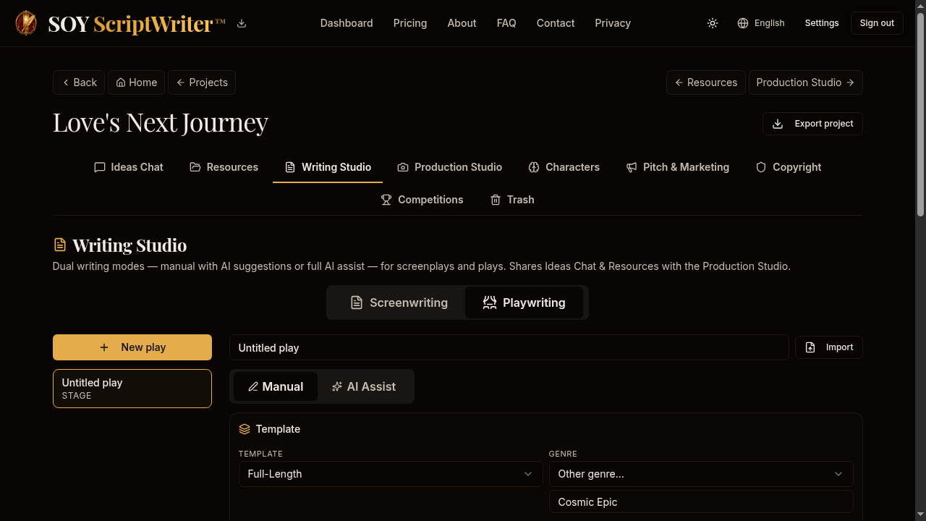Open the English language selector
The width and height of the screenshot is (926, 521).
(761, 23)
